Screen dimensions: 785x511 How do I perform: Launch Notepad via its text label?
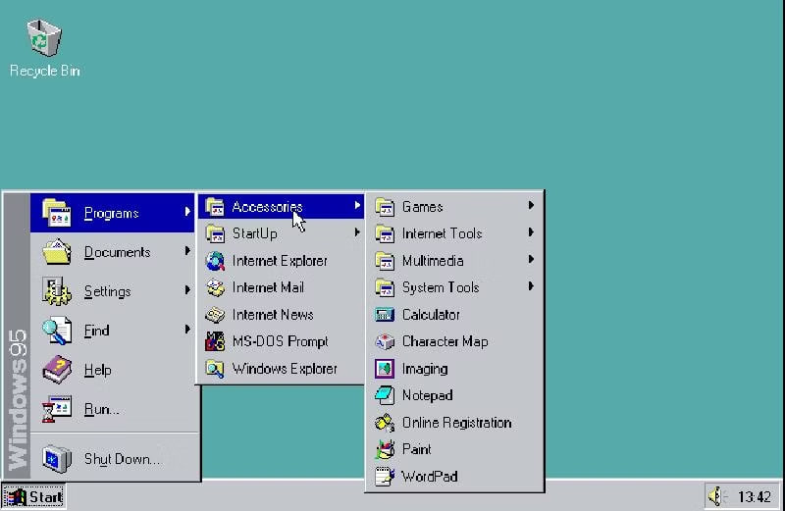point(427,395)
